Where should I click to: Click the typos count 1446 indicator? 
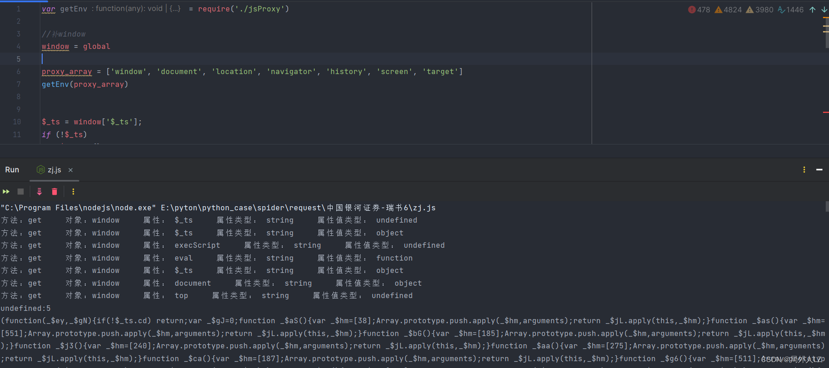791,10
